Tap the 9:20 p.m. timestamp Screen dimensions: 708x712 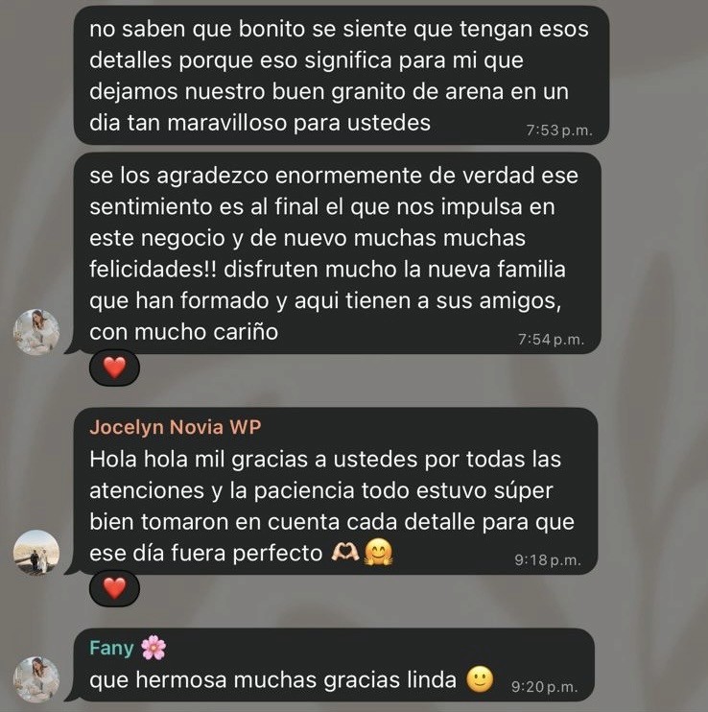pyautogui.click(x=545, y=687)
